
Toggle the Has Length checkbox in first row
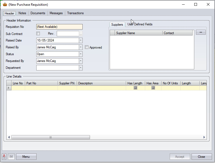pos(135,88)
